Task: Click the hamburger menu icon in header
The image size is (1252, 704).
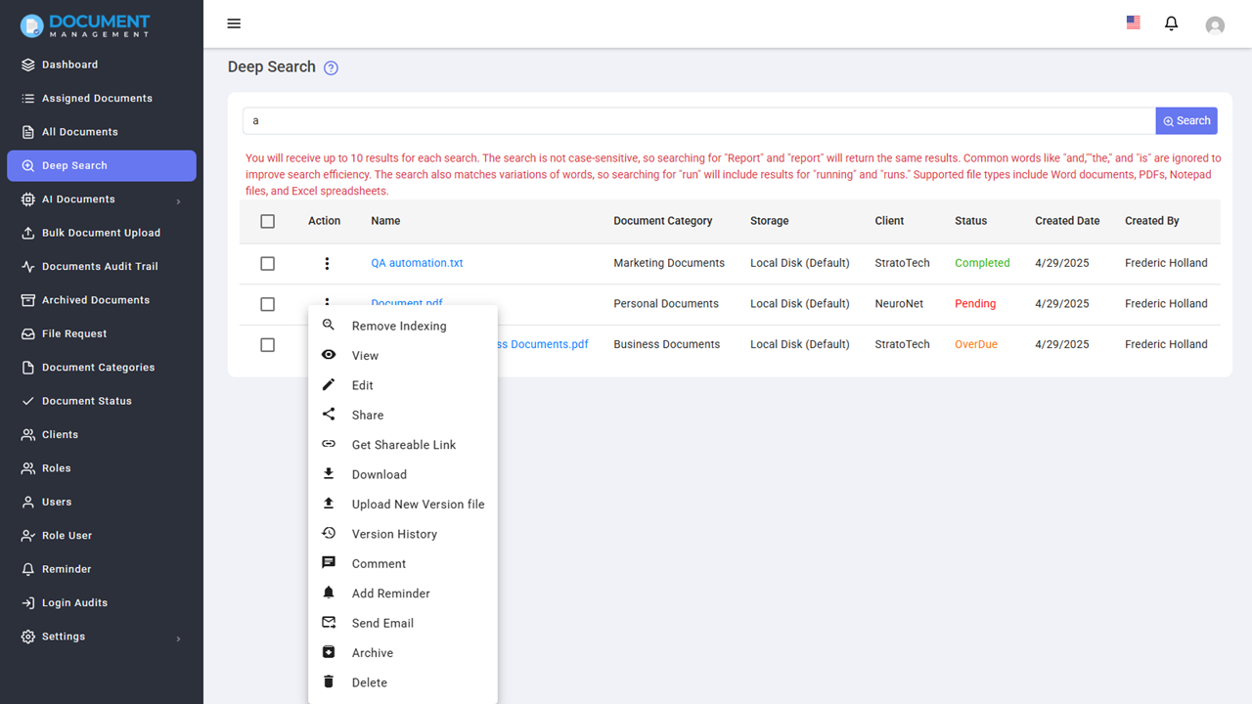Action: pos(234,23)
